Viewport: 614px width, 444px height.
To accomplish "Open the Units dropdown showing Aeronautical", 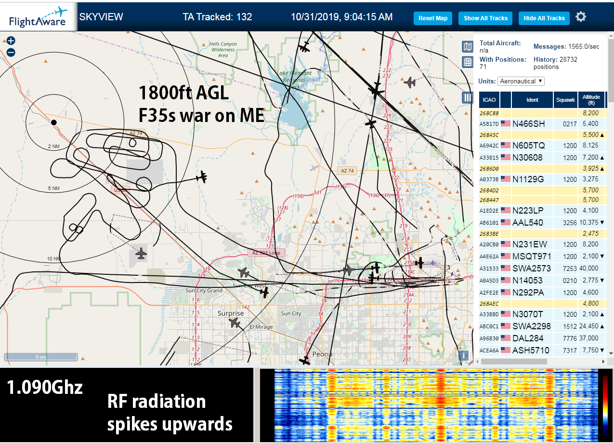I will pos(521,81).
